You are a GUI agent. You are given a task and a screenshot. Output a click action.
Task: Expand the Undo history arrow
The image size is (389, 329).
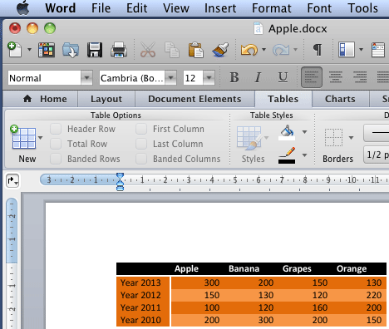(263, 50)
